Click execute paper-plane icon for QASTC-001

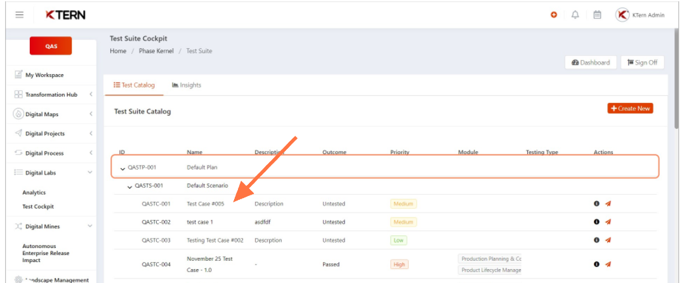[x=608, y=204]
